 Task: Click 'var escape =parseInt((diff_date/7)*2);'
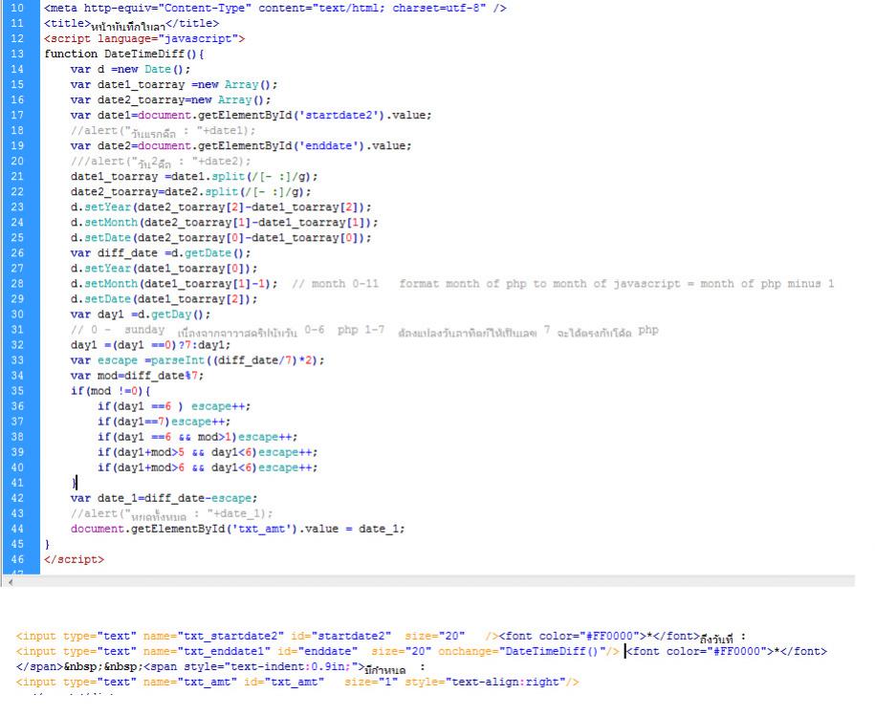pos(197,360)
